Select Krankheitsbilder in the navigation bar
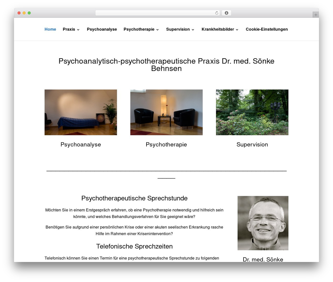This screenshot has height=282, width=333. [218, 29]
